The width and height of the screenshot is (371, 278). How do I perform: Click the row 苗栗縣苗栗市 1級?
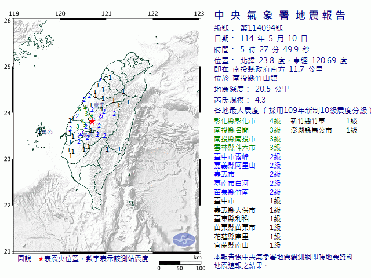[248, 228]
